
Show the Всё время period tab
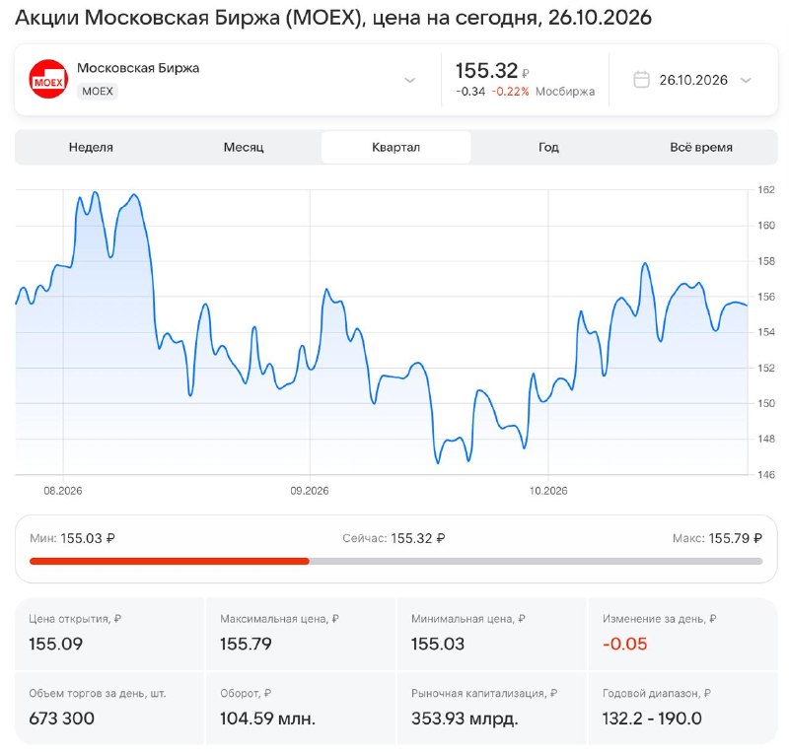[x=701, y=148]
